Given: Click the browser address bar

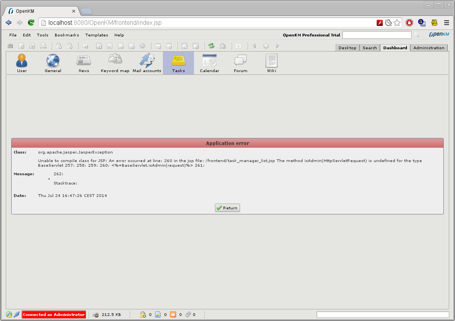Looking at the screenshot, I should click(155, 22).
